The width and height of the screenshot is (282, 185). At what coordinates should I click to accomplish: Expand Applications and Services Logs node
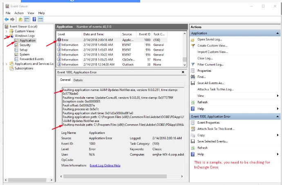click(6, 64)
